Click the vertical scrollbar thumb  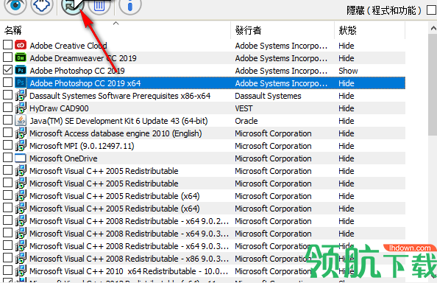coord(433,85)
